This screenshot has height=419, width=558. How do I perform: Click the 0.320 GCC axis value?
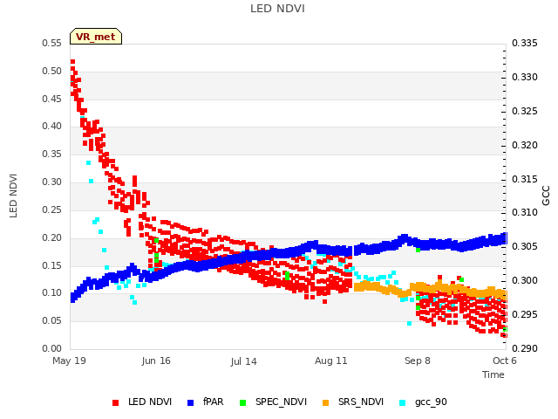pyautogui.click(x=525, y=145)
